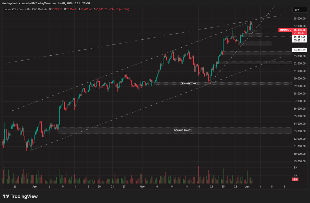Click the 66,515.28 current price label on price axis
The width and height of the screenshot is (310, 203).
(300, 30)
